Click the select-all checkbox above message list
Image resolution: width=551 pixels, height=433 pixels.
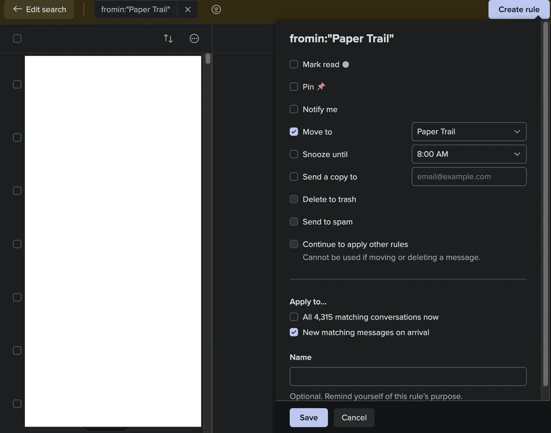(17, 38)
